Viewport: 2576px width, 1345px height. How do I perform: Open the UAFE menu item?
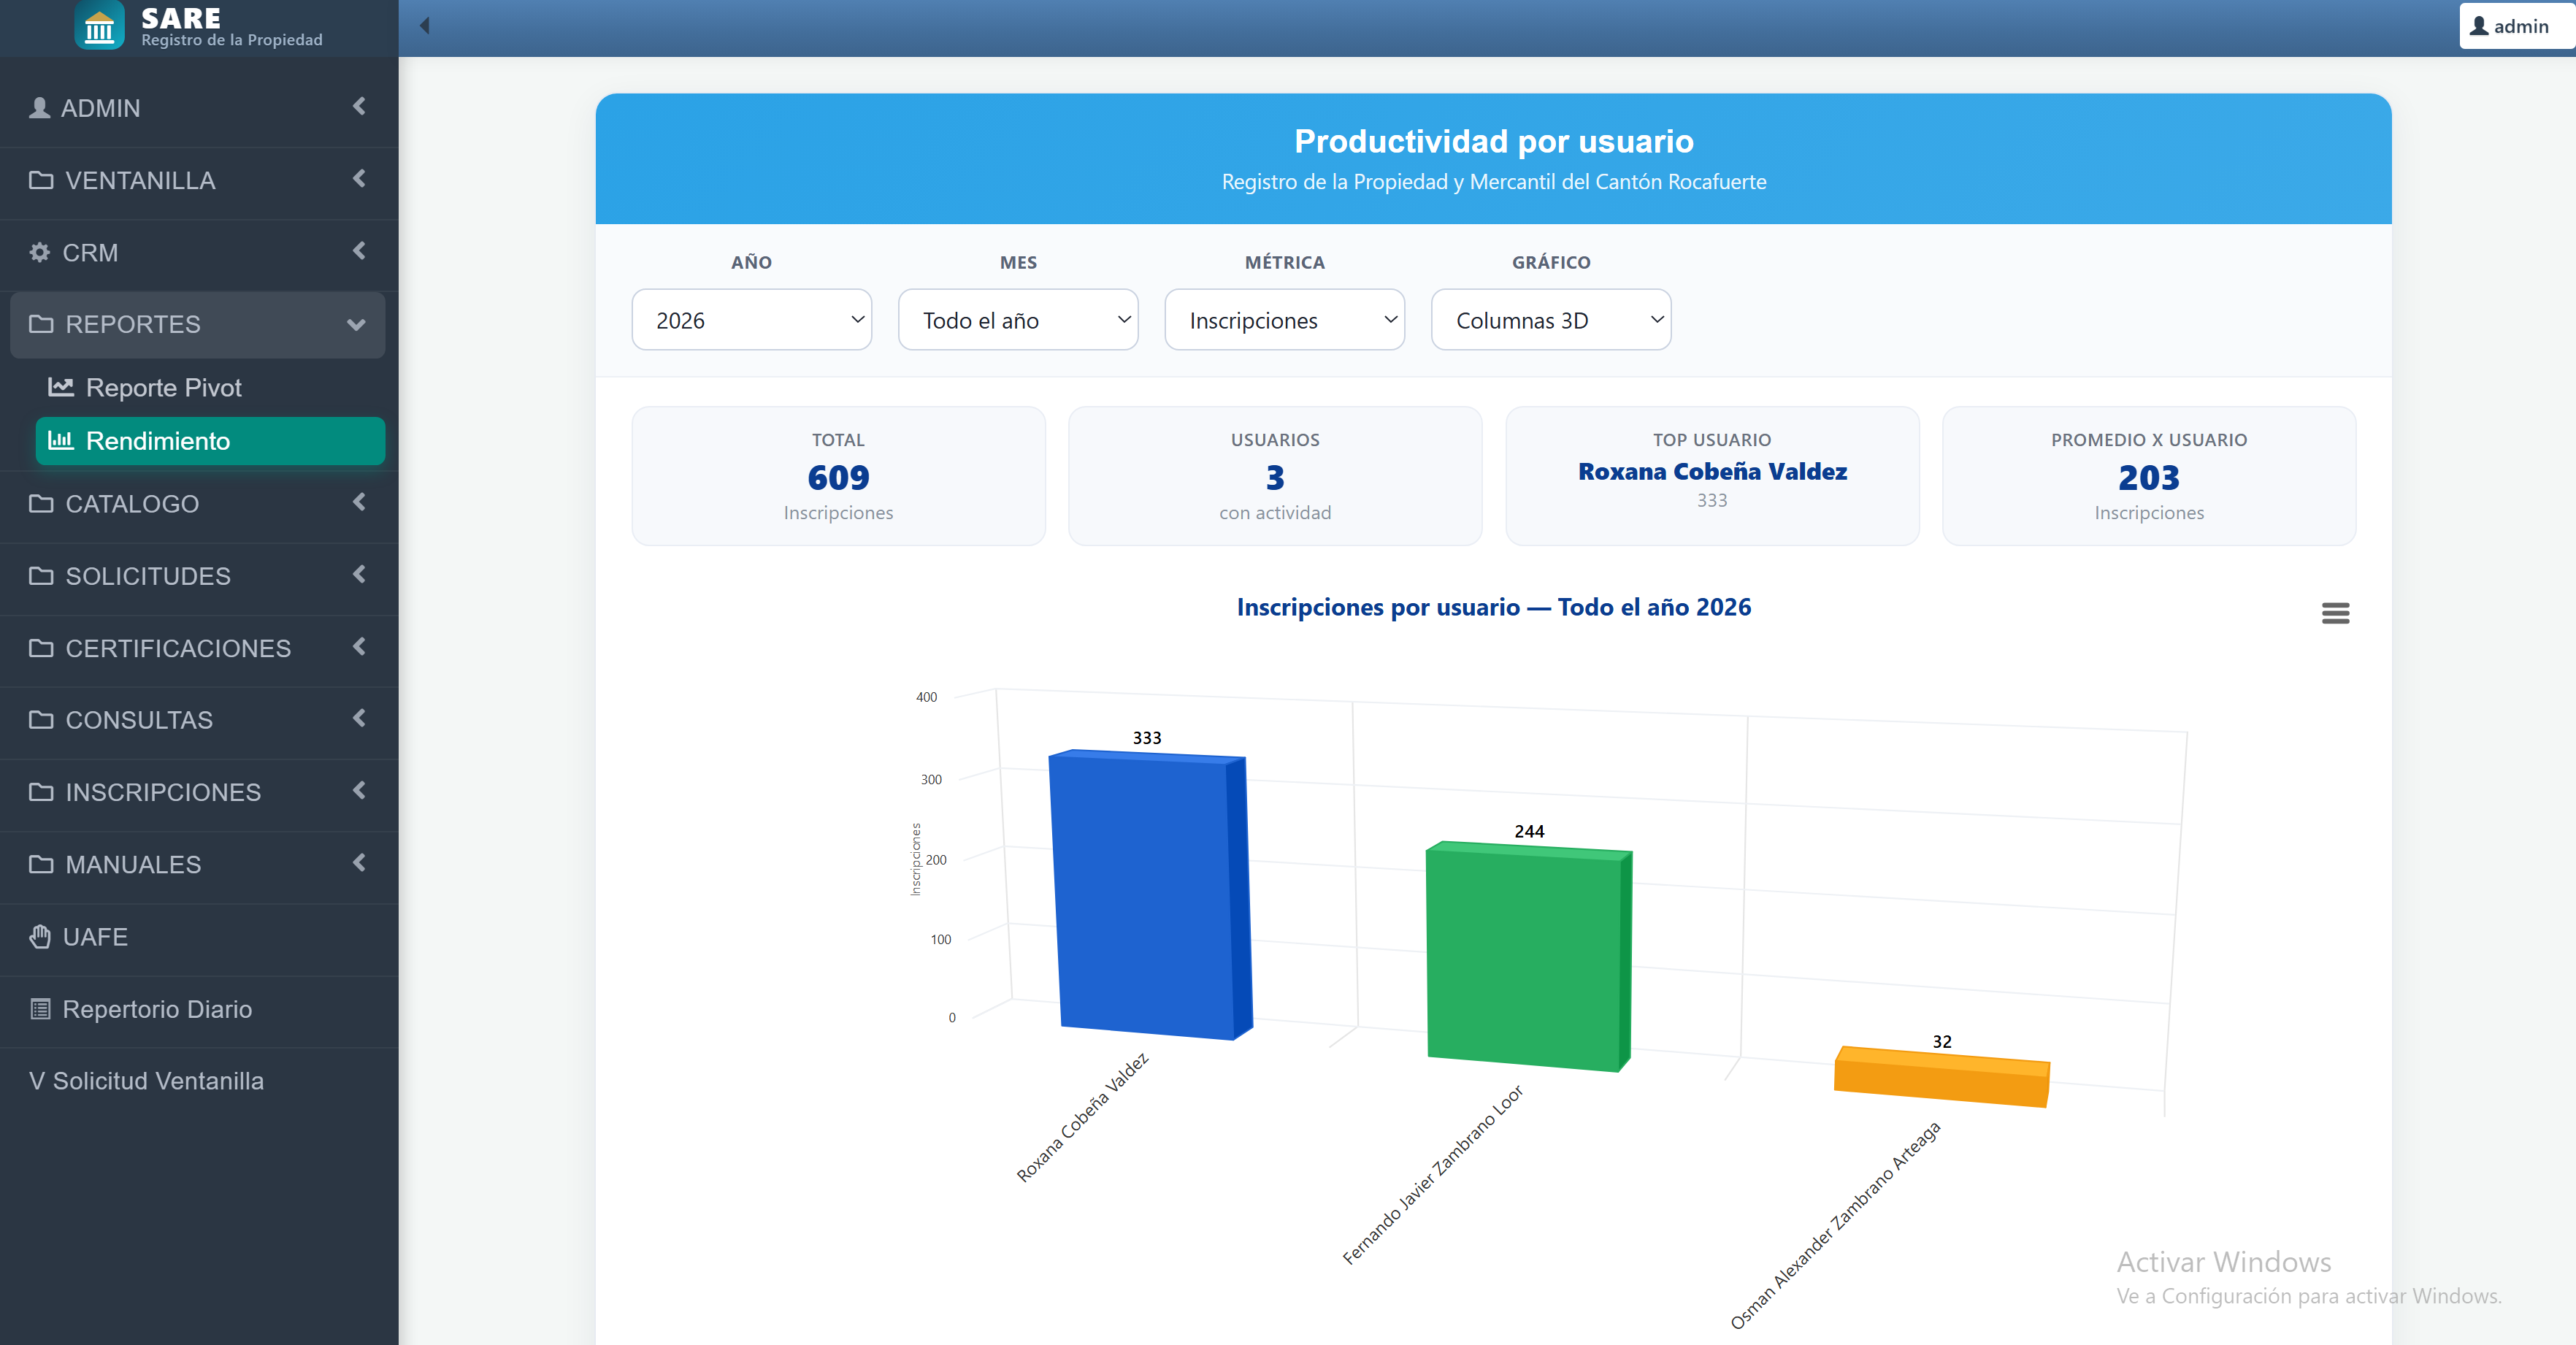(199, 937)
